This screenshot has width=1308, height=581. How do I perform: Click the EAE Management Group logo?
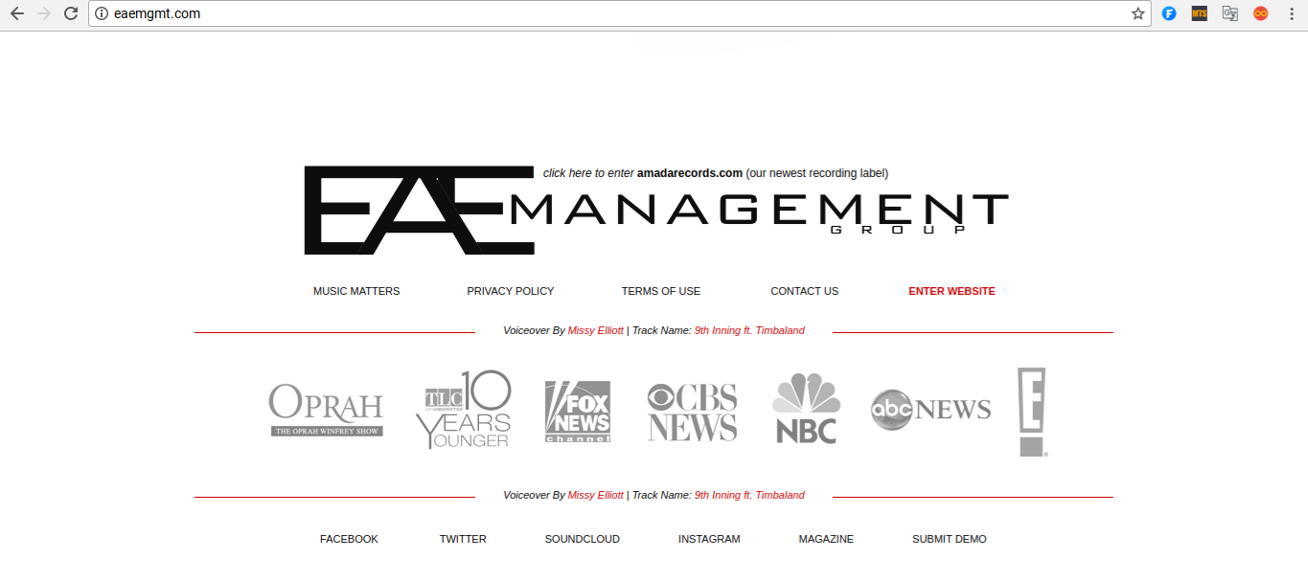[x=656, y=211]
